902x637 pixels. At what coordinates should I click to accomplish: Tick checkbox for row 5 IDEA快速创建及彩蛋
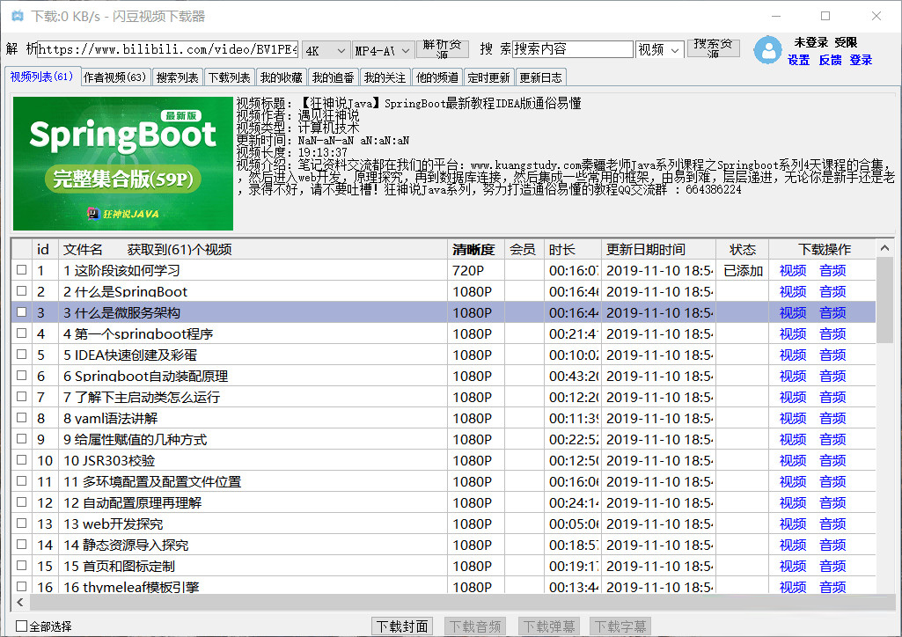(22, 355)
